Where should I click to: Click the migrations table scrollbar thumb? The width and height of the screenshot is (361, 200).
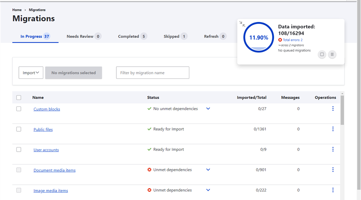pos(342,110)
